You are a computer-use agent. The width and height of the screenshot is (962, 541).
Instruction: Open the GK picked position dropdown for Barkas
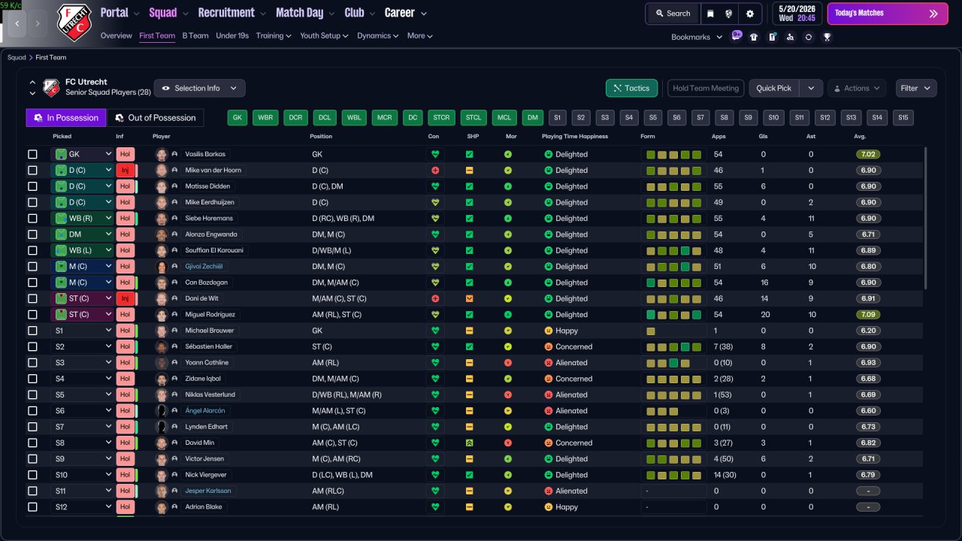pos(82,154)
